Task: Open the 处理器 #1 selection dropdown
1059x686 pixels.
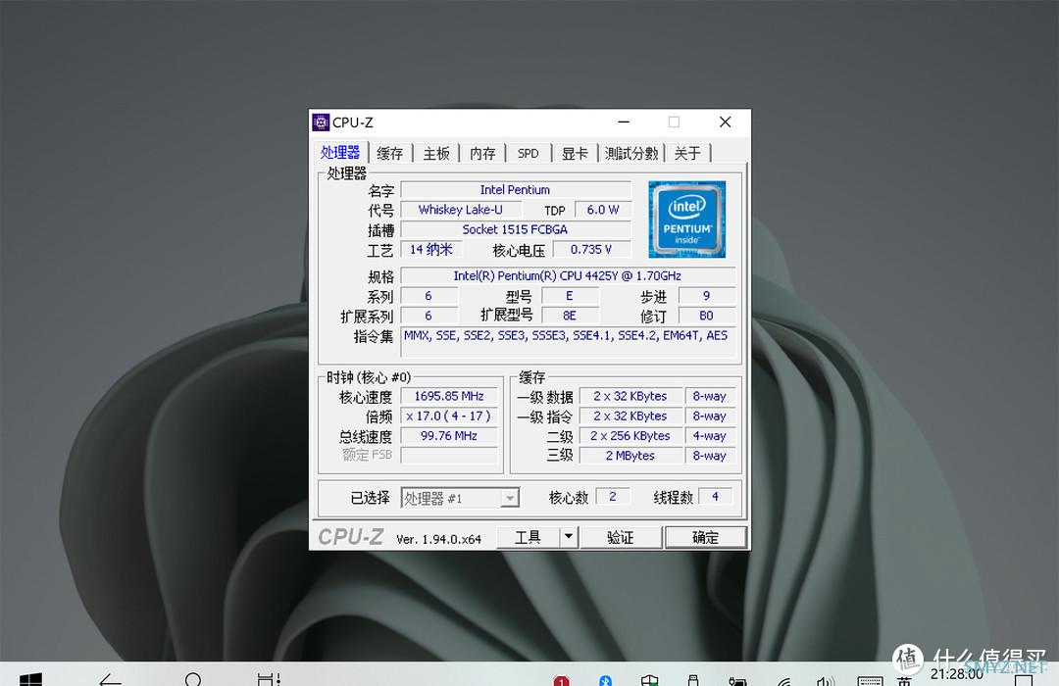Action: pos(460,498)
